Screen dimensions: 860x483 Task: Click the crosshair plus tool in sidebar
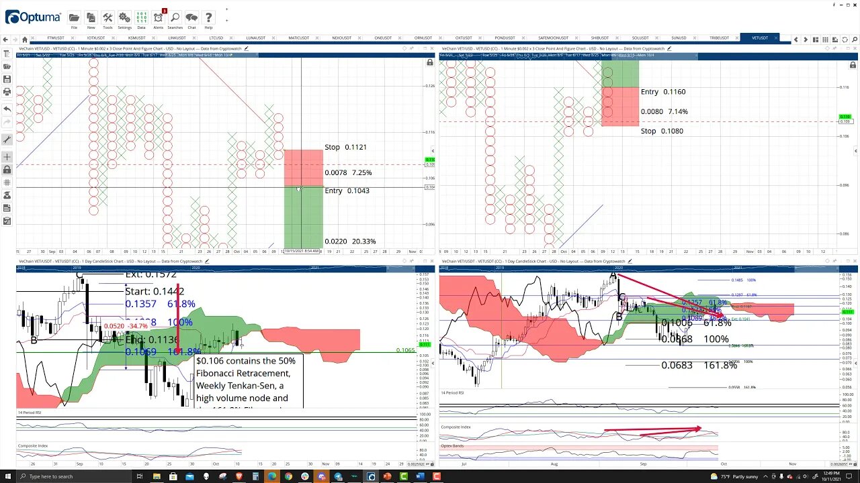tap(7, 157)
